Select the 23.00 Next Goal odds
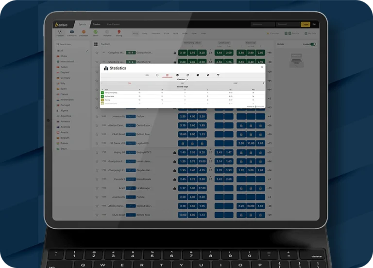373x268 pixels. point(251,206)
